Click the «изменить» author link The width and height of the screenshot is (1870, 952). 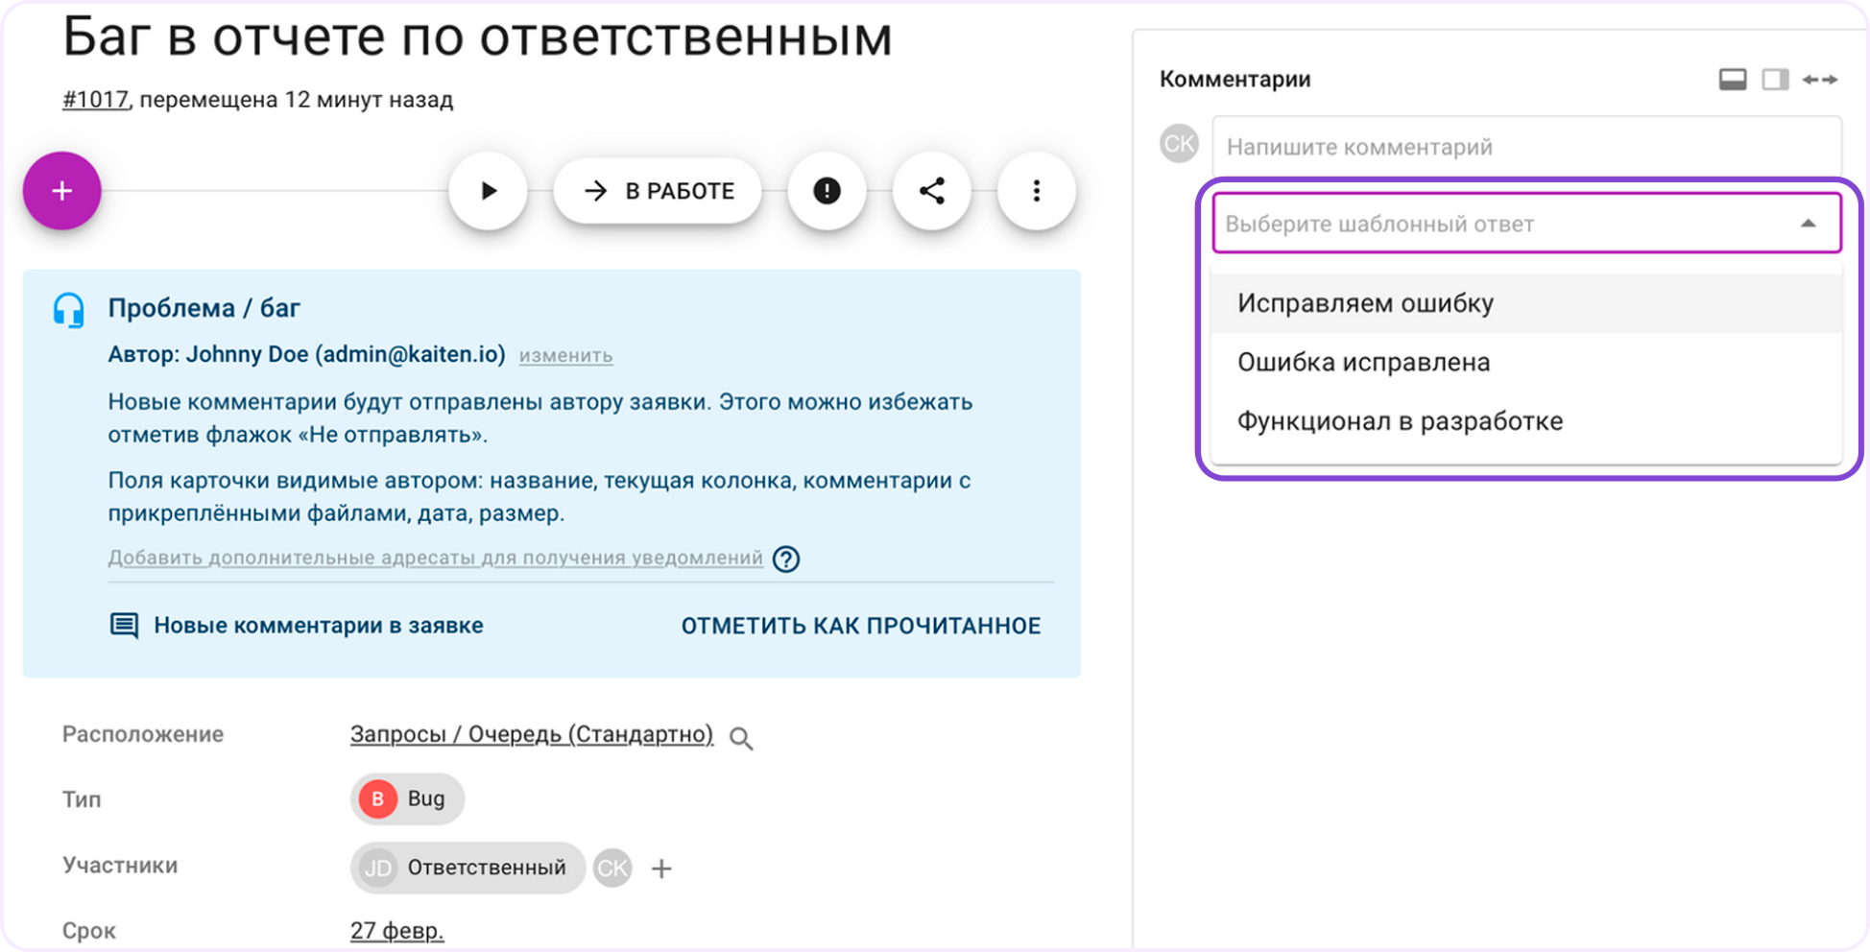pyautogui.click(x=565, y=355)
